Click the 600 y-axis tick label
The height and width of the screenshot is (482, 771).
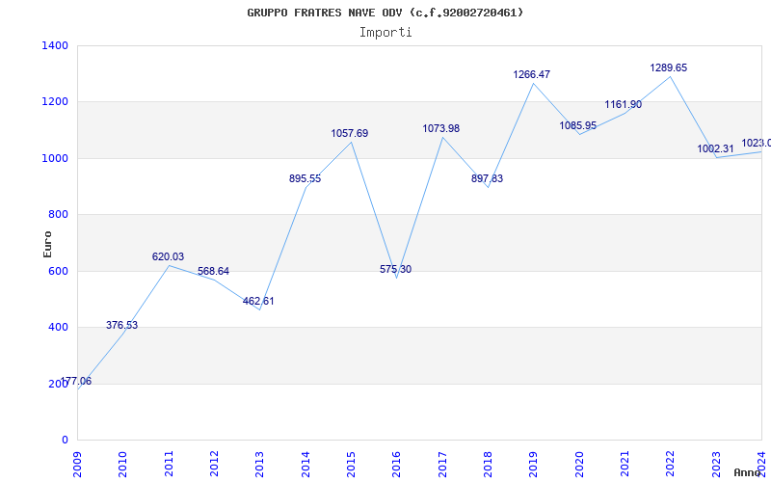(x=58, y=271)
